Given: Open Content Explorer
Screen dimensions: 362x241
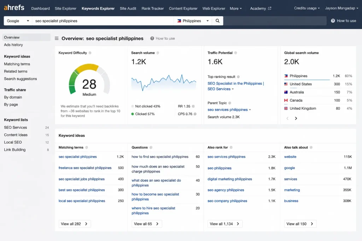Looking at the screenshot, I should (183, 8).
